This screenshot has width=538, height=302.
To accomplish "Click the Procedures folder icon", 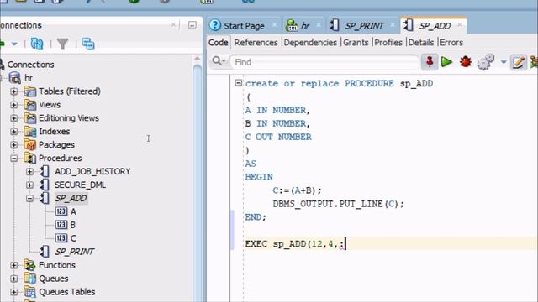I will [x=30, y=159].
